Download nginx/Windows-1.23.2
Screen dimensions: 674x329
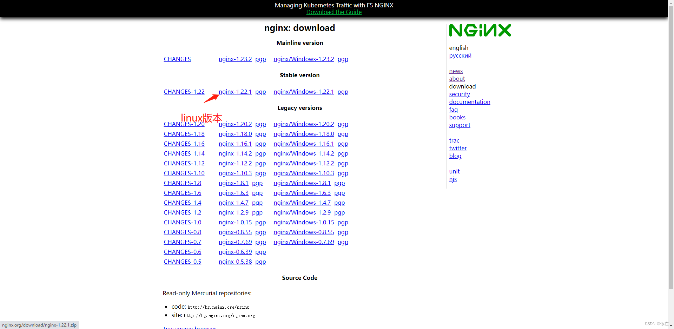click(x=304, y=59)
